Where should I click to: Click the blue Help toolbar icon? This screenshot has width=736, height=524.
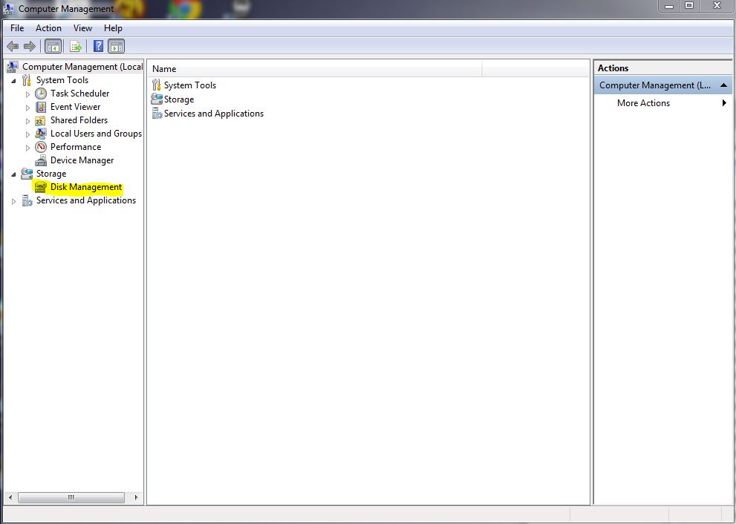click(98, 46)
